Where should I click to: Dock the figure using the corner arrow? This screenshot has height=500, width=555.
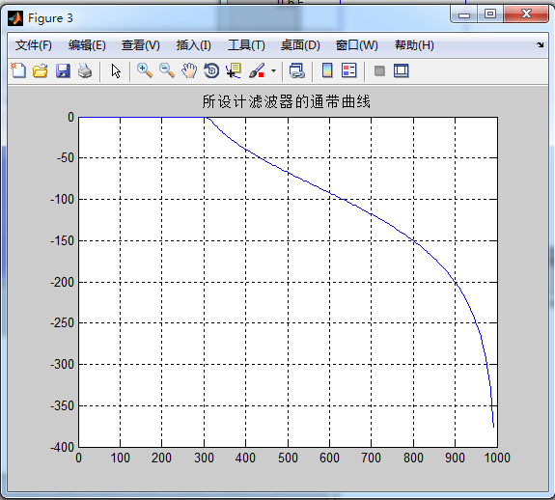pyautogui.click(x=540, y=45)
